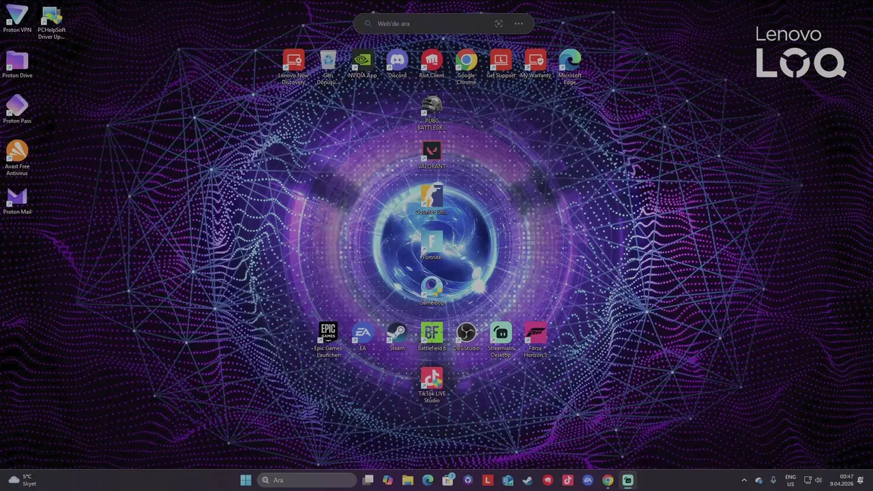
Task: Open the weather widget showing 5°C
Action: (22, 480)
